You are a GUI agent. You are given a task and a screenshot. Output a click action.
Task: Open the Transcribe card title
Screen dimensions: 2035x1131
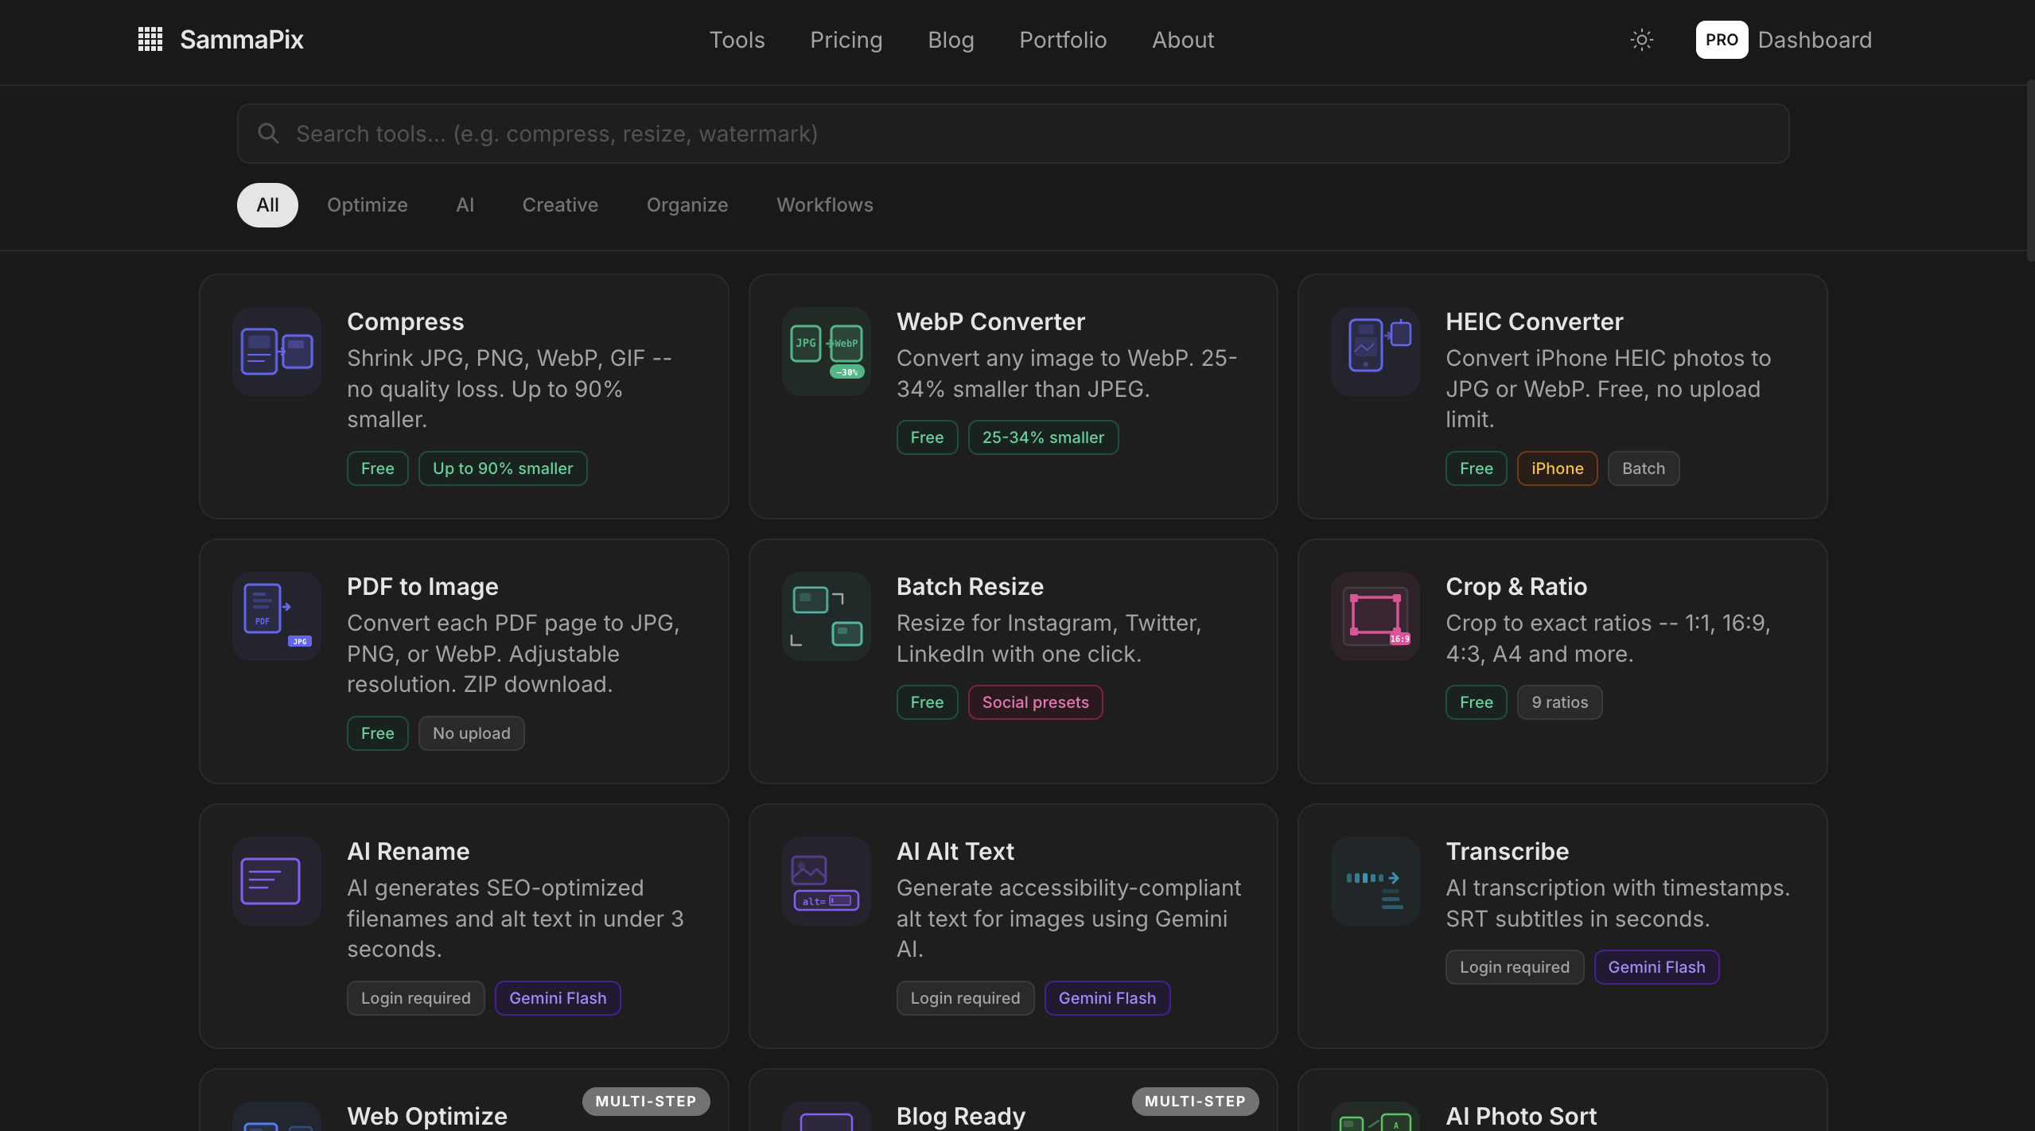1507,851
